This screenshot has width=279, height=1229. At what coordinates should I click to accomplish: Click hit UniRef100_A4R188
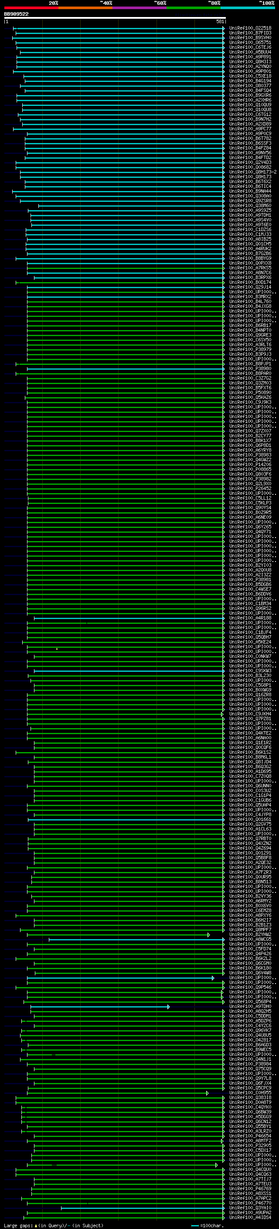[x=250, y=618]
